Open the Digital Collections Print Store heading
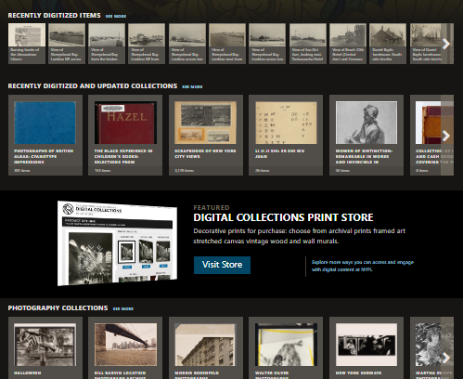 pos(283,217)
